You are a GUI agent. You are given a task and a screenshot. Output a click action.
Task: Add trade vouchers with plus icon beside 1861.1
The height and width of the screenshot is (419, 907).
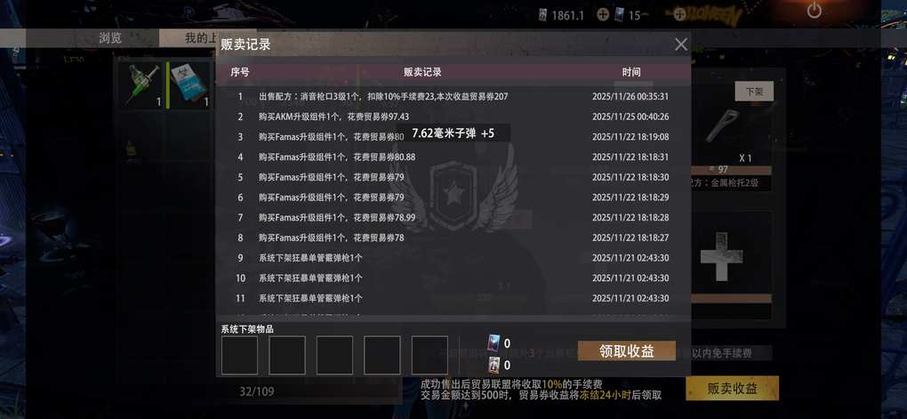pyautogui.click(x=603, y=15)
